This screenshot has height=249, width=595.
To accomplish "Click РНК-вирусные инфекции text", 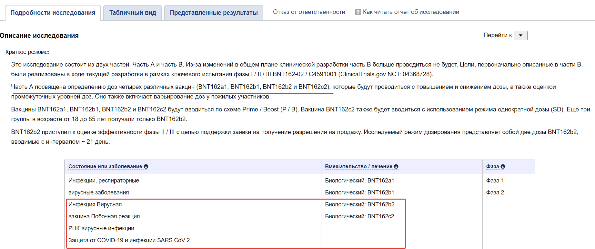I will (101, 228).
